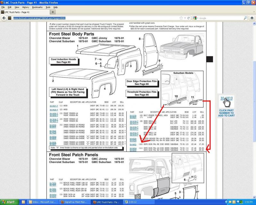256x205 pixels.
Task: Open the Bookmarks menu
Action: click(37, 7)
